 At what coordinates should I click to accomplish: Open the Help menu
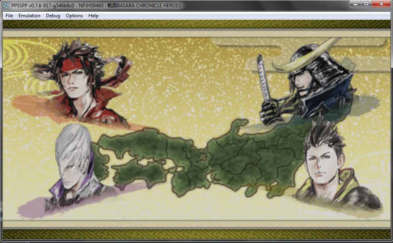point(93,16)
